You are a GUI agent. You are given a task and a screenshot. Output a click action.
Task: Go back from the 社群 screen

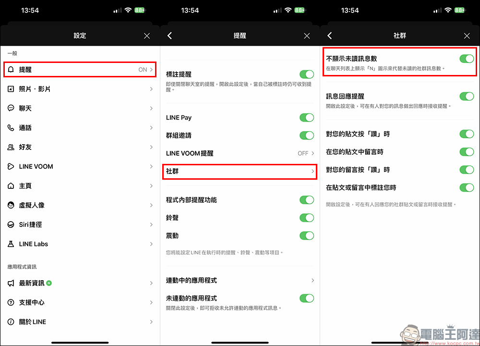coord(330,36)
